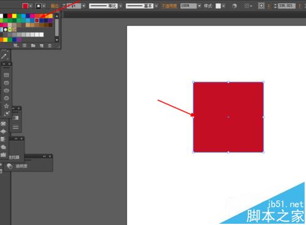Pick the darkest brown swatch in third row
The width and height of the screenshot is (306, 225).
[50, 25]
